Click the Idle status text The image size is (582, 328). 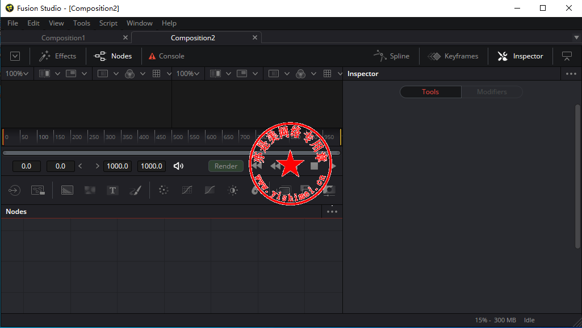pyautogui.click(x=529, y=320)
